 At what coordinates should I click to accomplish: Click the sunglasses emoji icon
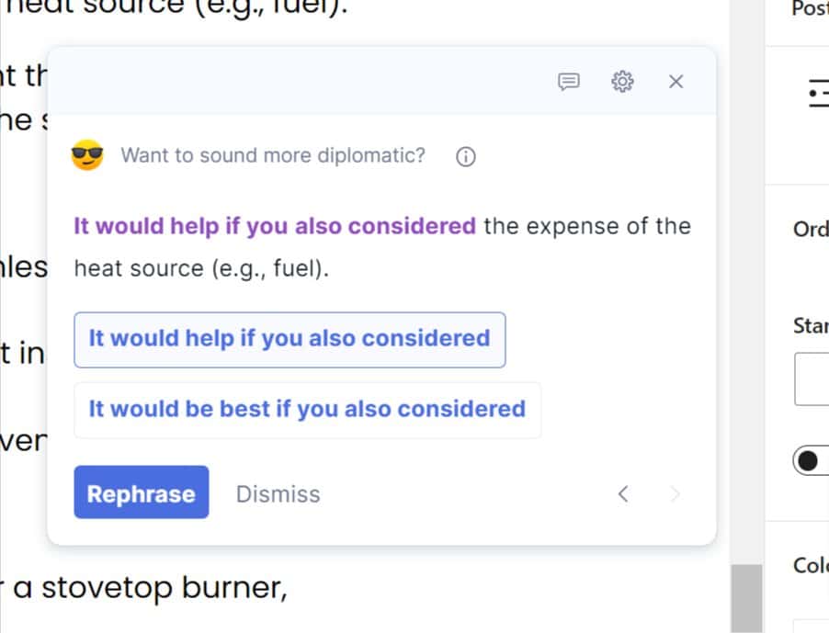[87, 155]
